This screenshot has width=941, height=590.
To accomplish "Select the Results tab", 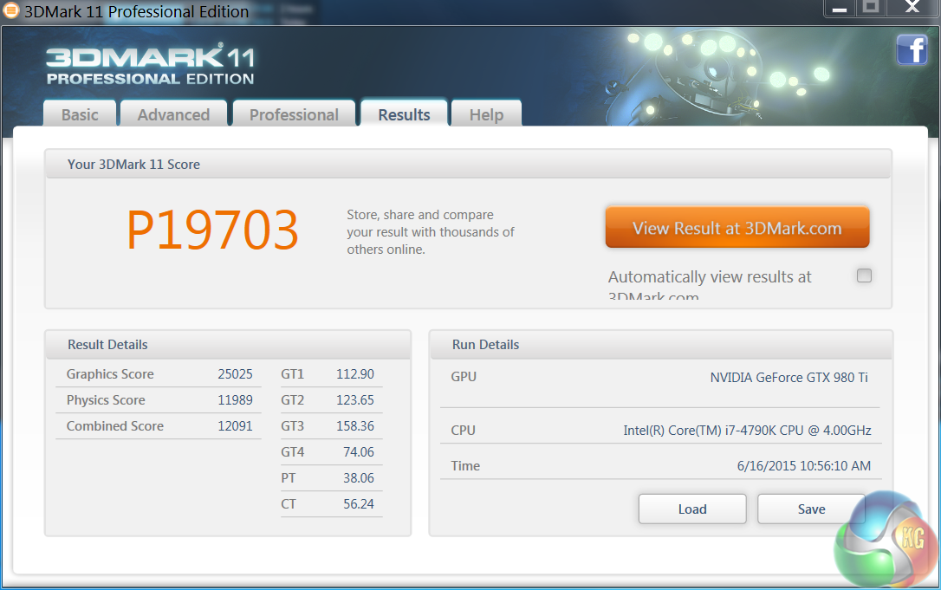I will [x=404, y=114].
